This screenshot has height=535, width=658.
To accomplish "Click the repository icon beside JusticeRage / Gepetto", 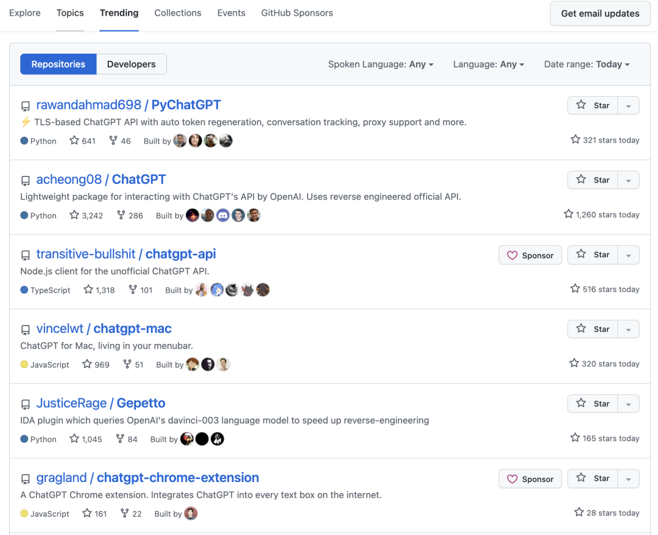I will coord(26,405).
